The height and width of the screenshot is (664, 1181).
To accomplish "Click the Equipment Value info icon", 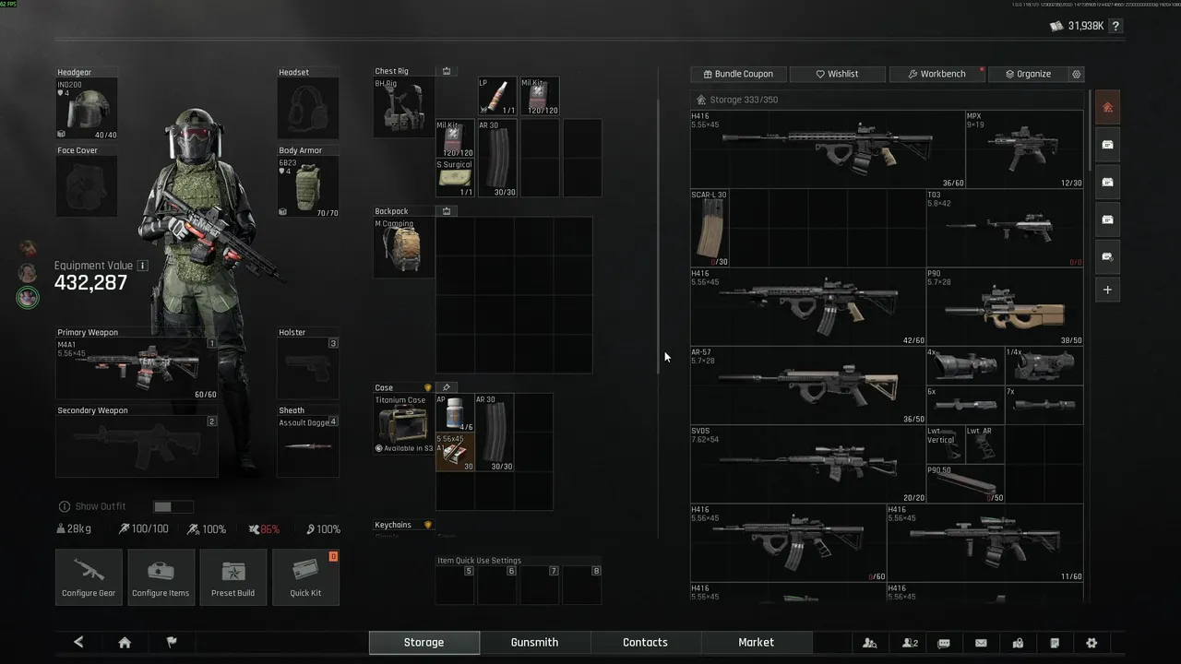I will [x=142, y=266].
